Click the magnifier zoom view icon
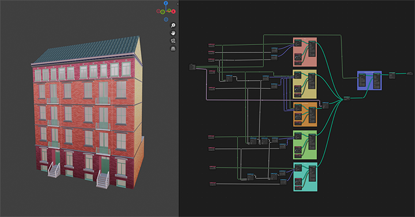This screenshot has height=217, width=415. coord(173,25)
